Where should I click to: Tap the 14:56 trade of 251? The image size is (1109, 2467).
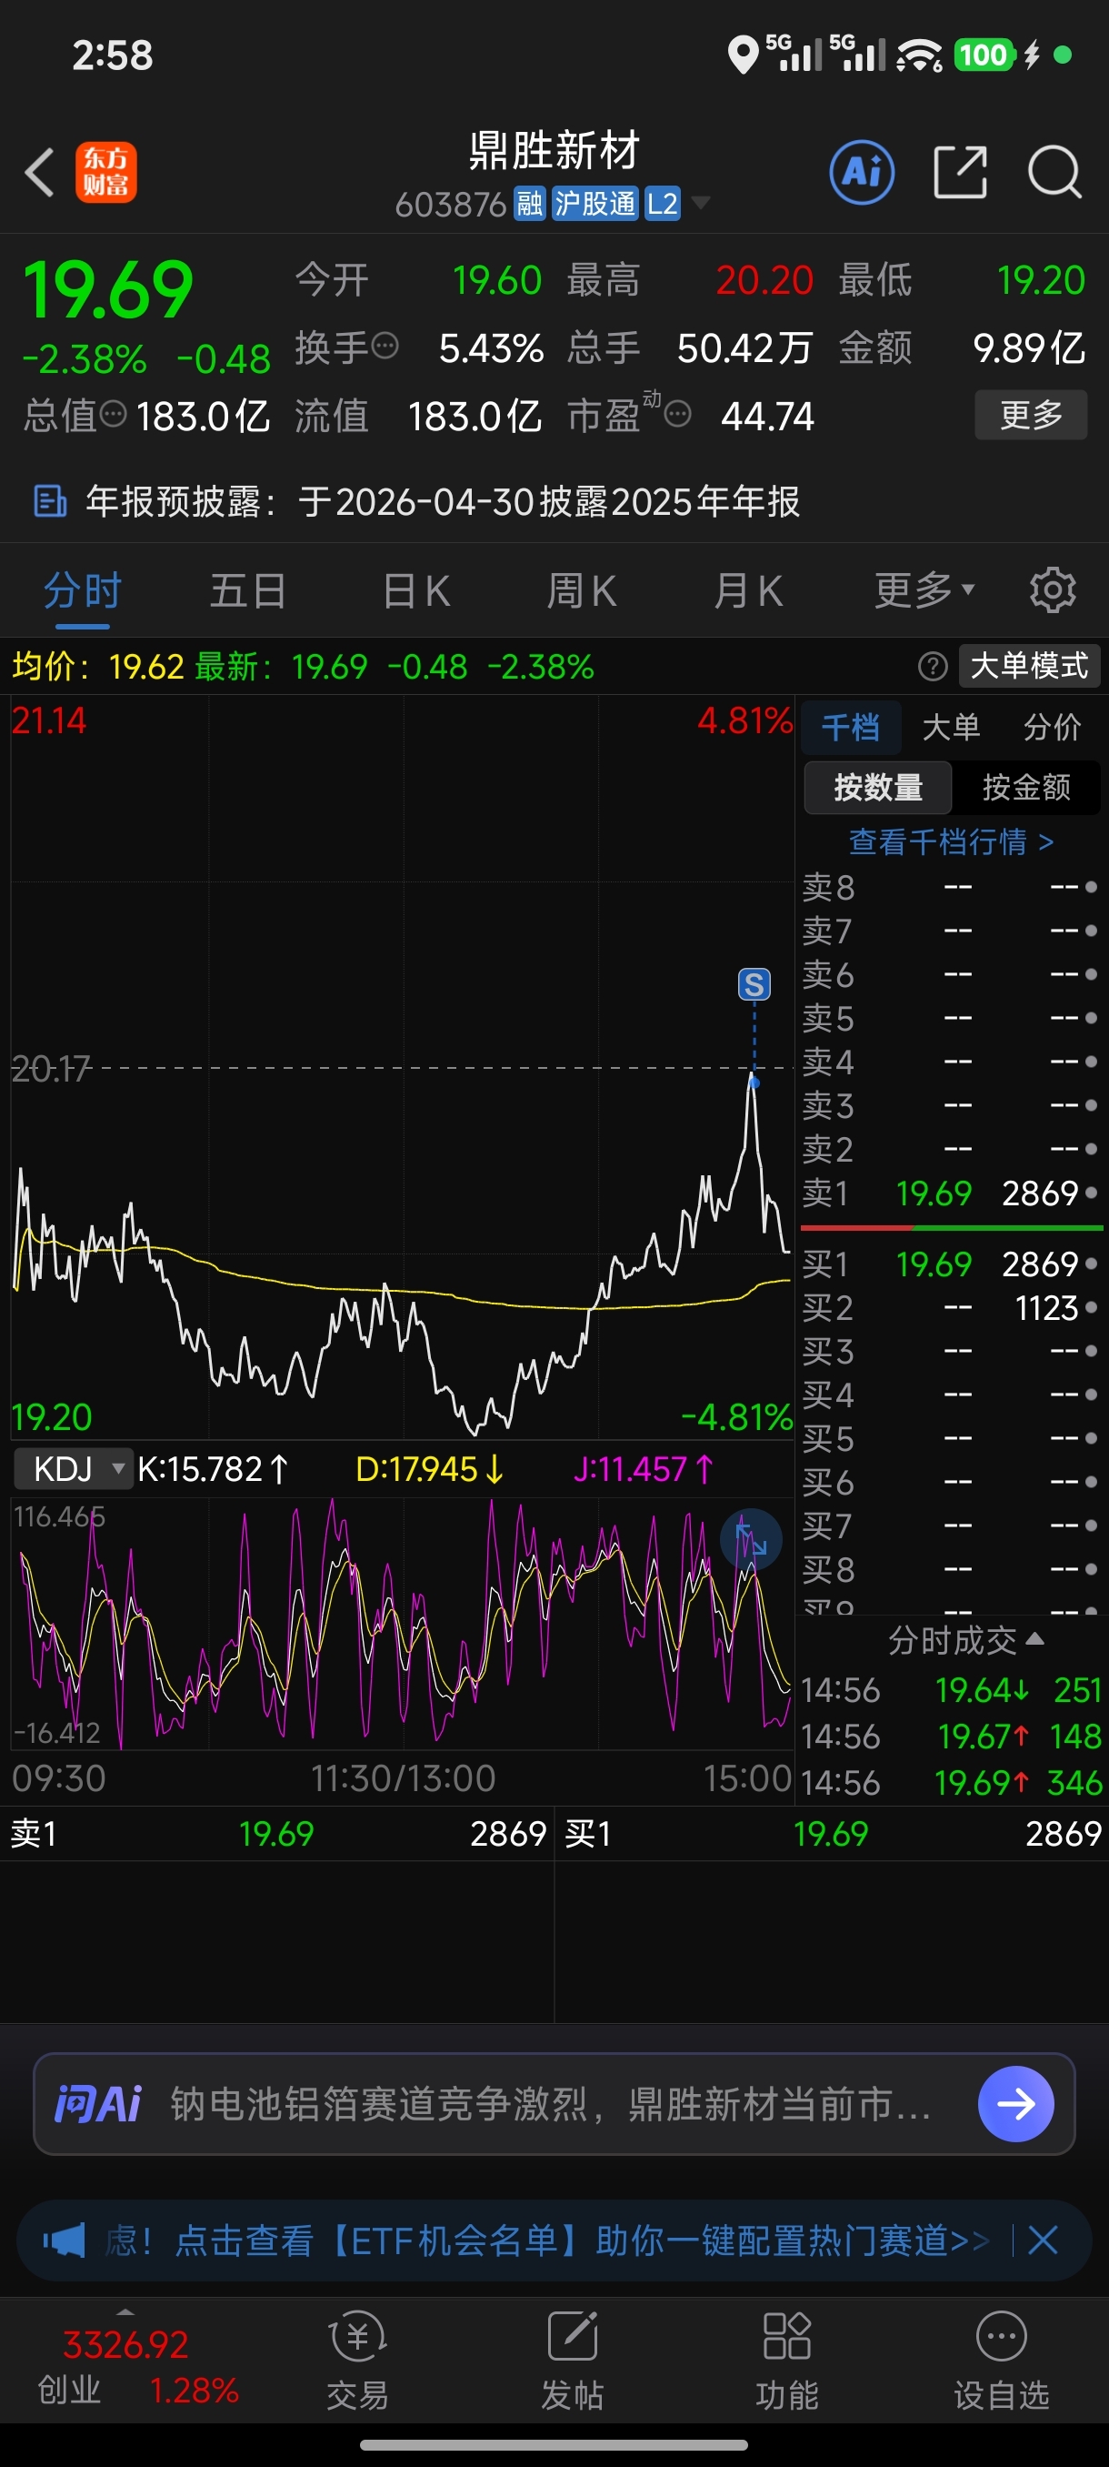click(x=951, y=1690)
